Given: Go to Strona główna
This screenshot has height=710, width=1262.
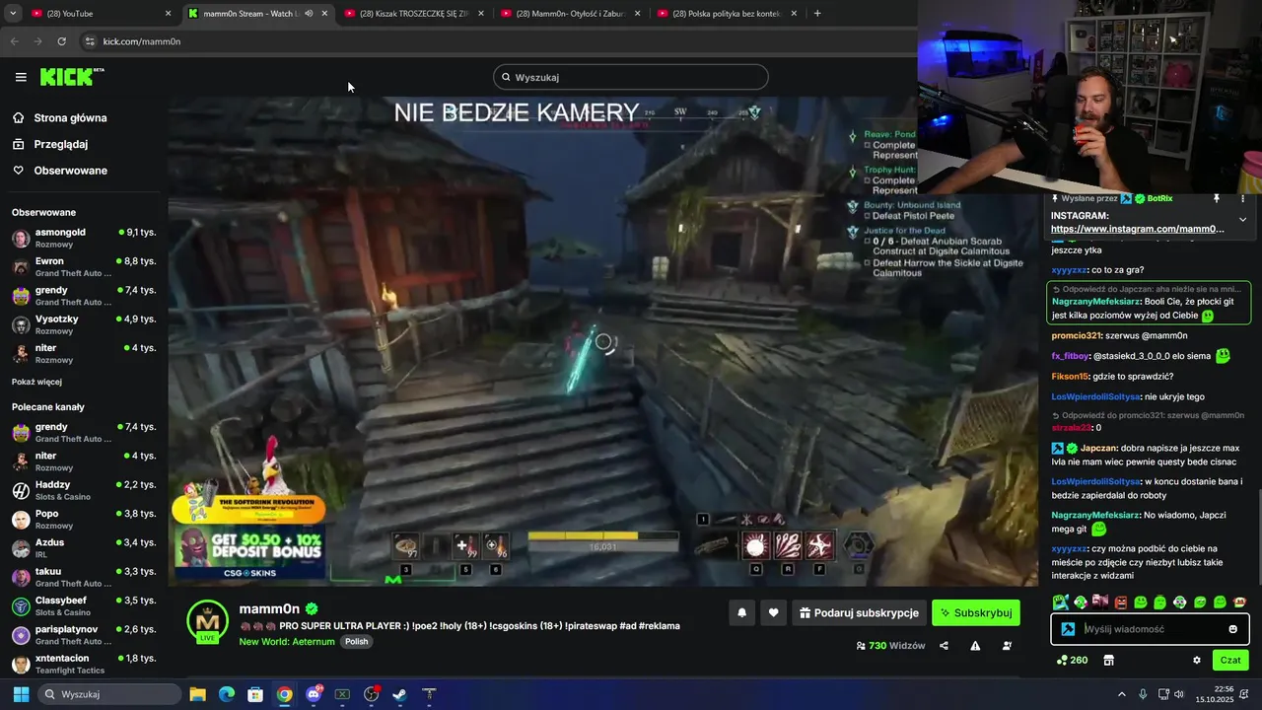Looking at the screenshot, I should 60,118.
